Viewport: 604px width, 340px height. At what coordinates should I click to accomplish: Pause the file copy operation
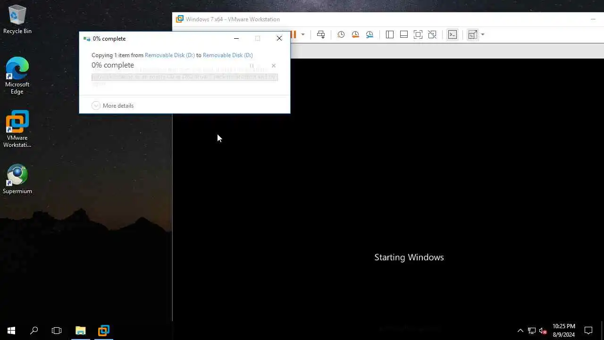coord(252,66)
